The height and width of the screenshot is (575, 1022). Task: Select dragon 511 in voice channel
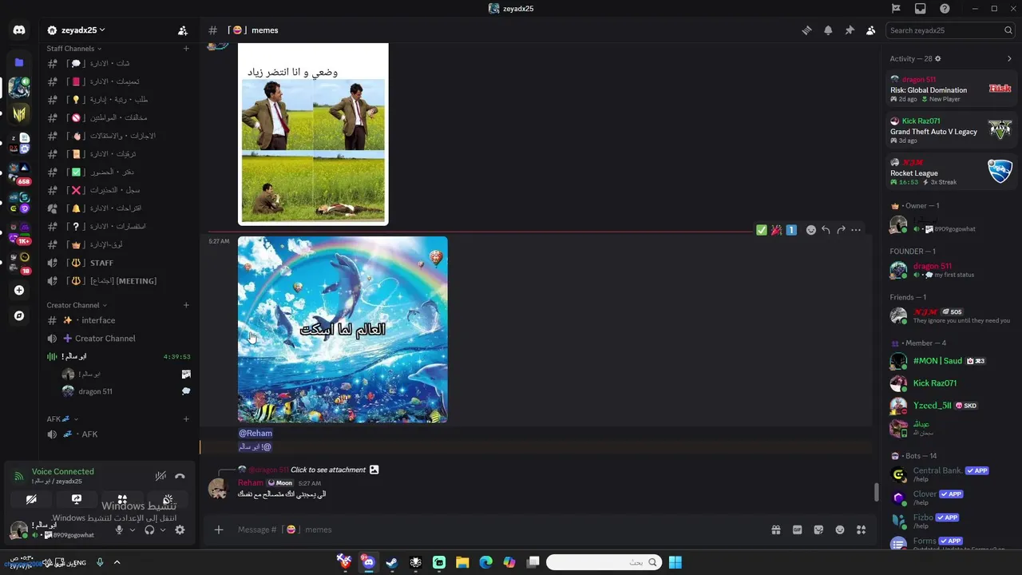click(x=125, y=391)
